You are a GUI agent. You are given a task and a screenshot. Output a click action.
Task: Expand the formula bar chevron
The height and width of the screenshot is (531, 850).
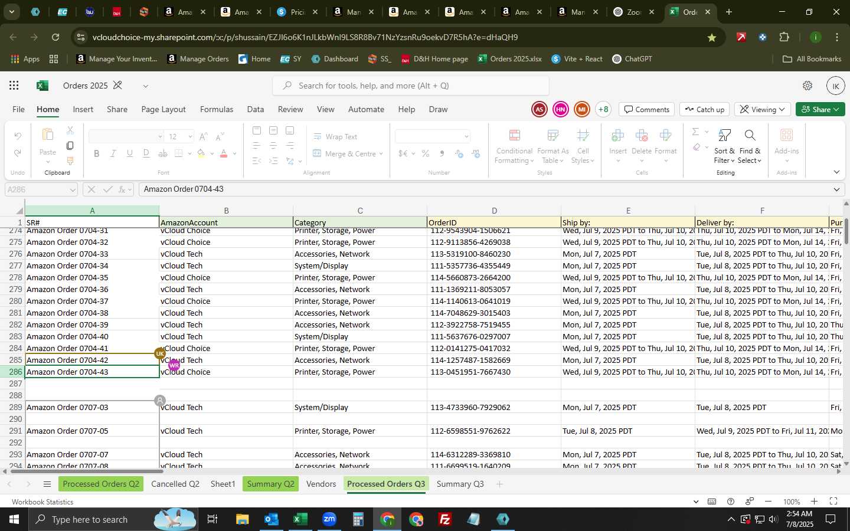[x=836, y=189]
